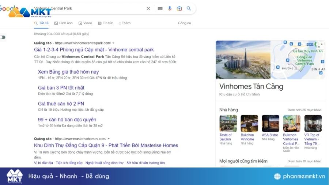Expand the map using the fullscreen arrows icon
329x185 pixels.
[320, 45]
